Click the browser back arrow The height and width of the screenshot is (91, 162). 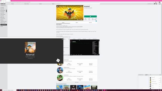click(x=1, y=2)
